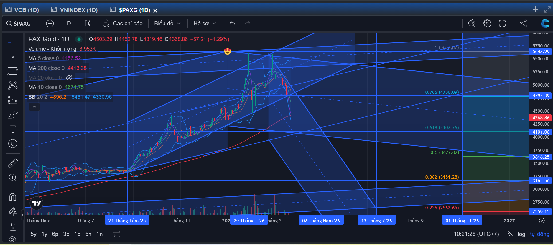Open the MA 200 close indicator legend
Viewport: 553px width, 245px height.
coord(57,68)
